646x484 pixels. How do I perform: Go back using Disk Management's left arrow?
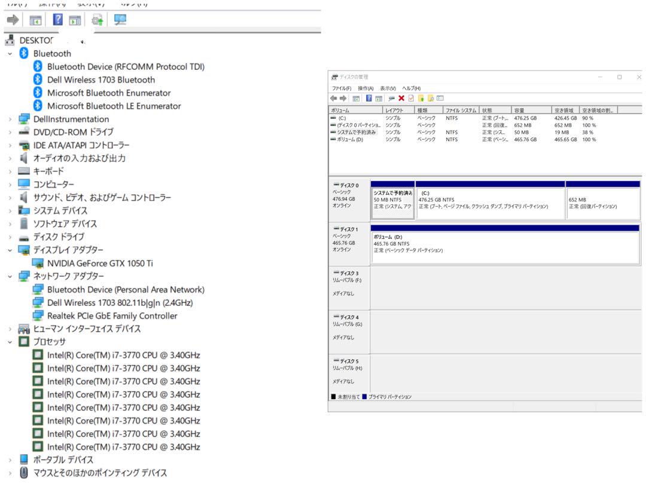tap(334, 99)
